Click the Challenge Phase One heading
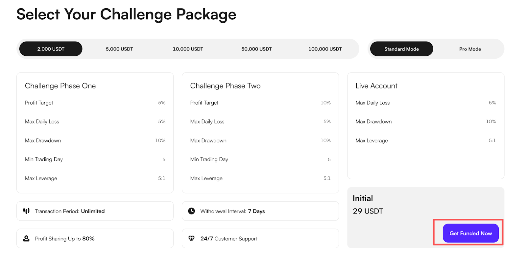Viewport: 526px width, 261px height. coord(60,86)
